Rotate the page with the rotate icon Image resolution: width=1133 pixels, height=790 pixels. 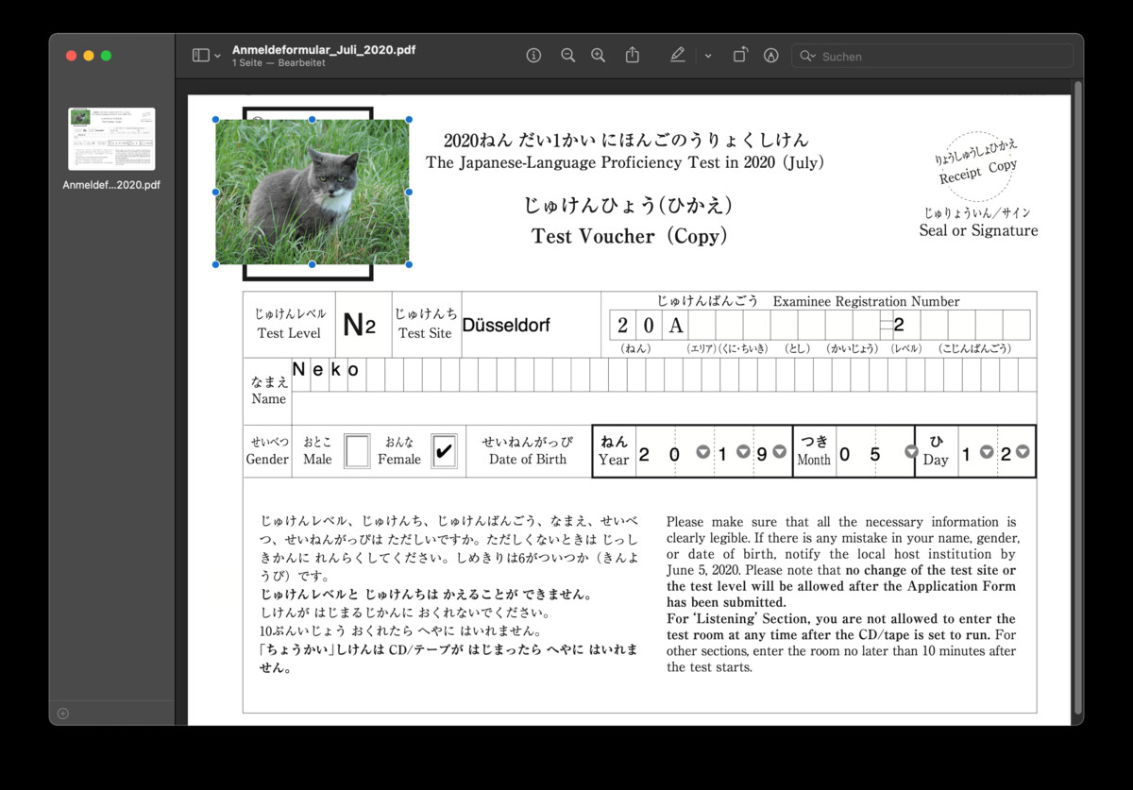740,55
